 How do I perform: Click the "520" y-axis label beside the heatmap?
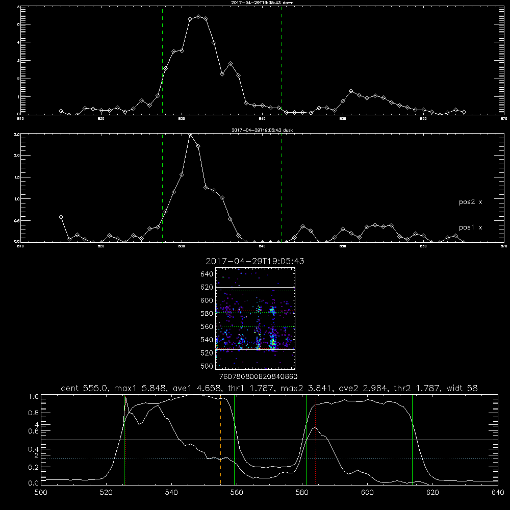pyautogui.click(x=207, y=353)
